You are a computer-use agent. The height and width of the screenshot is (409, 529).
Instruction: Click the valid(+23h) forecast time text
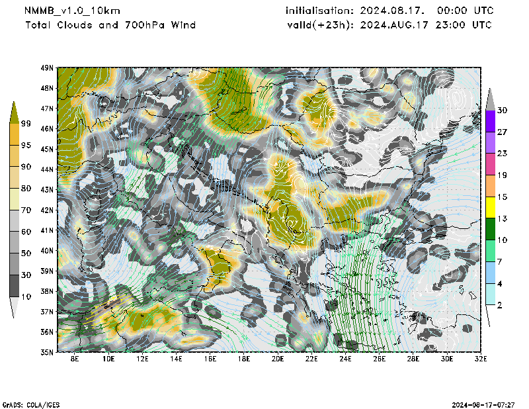coord(389,25)
